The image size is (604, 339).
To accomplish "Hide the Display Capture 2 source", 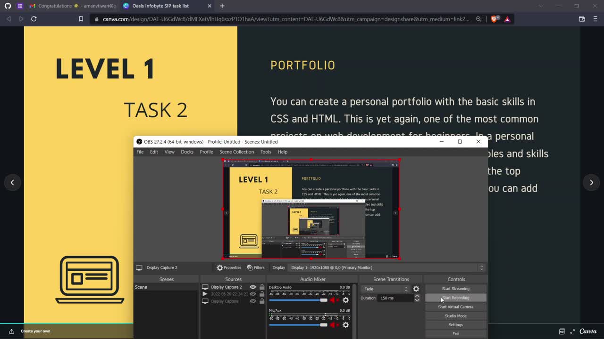I will click(253, 287).
